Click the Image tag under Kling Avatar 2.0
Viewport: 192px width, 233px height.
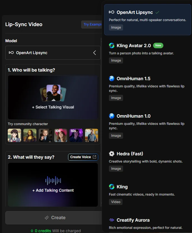[116, 60]
